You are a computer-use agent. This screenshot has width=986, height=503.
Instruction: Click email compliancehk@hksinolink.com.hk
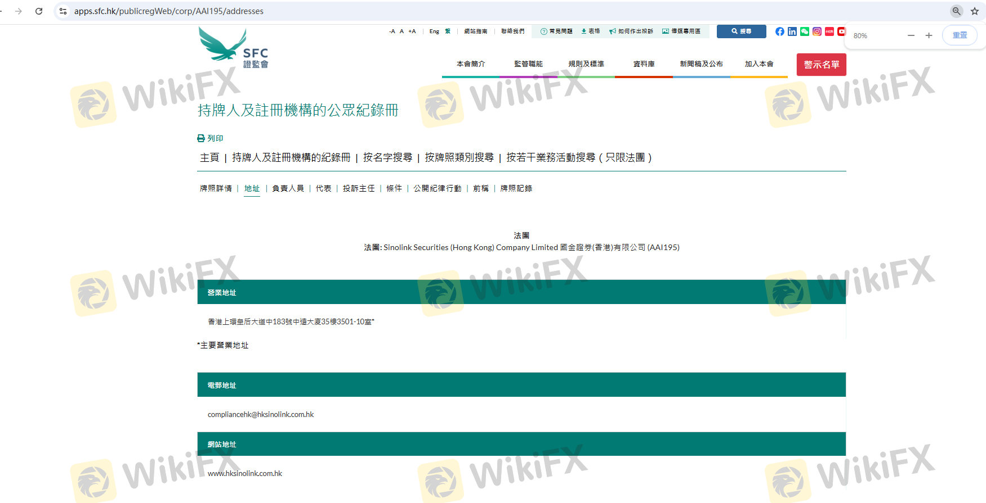click(261, 415)
